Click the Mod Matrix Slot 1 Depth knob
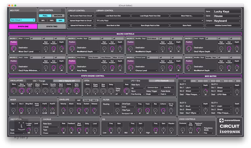 click(206, 91)
